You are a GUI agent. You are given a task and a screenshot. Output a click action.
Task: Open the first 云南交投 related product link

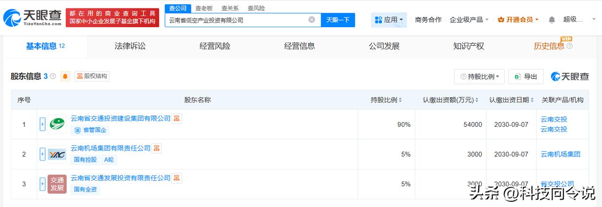554,120
